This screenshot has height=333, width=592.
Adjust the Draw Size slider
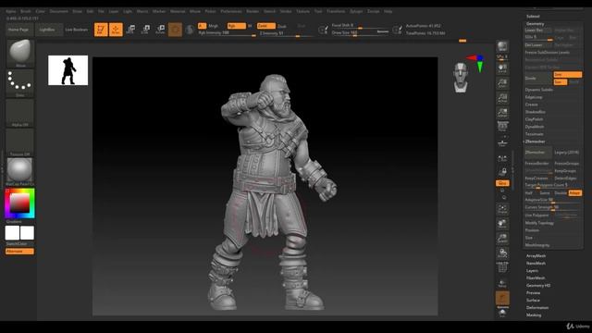click(x=360, y=33)
